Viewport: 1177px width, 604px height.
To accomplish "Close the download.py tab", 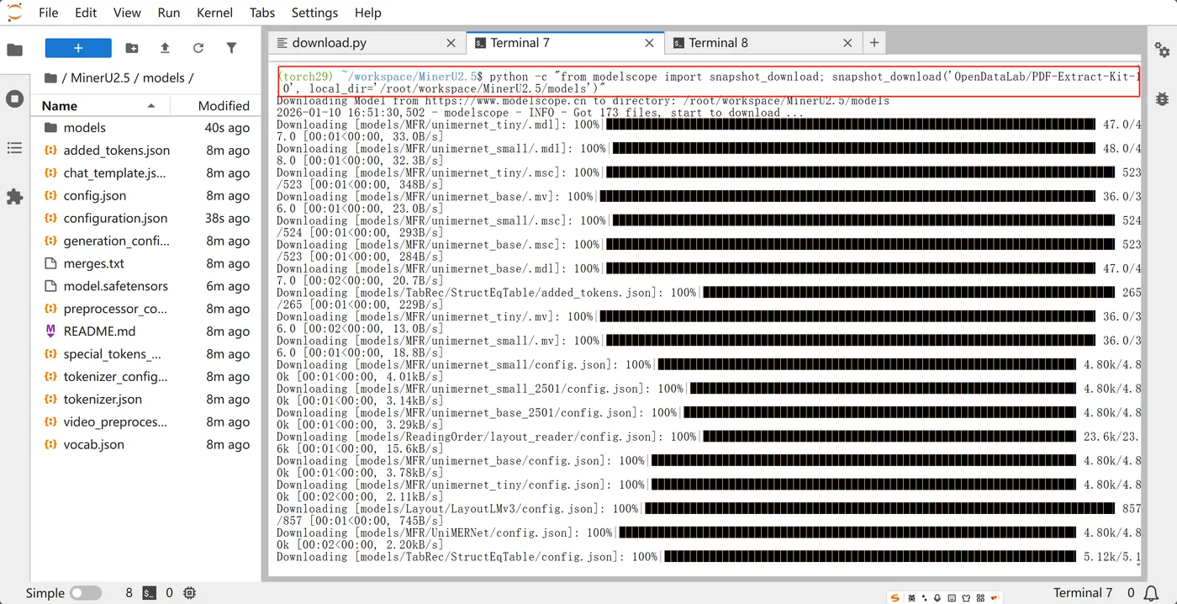I will 451,43.
